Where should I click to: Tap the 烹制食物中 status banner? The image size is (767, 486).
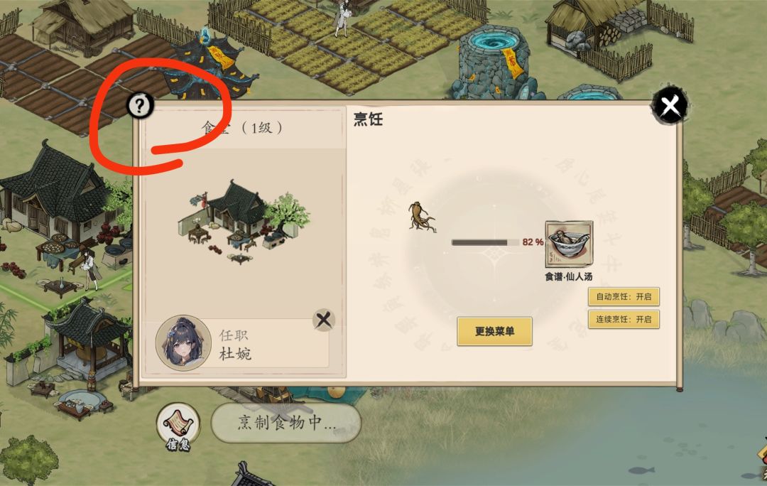[286, 423]
